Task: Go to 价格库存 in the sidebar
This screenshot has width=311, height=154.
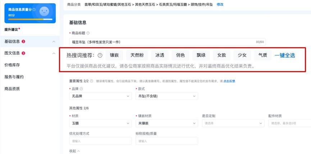Action: coord(12,65)
